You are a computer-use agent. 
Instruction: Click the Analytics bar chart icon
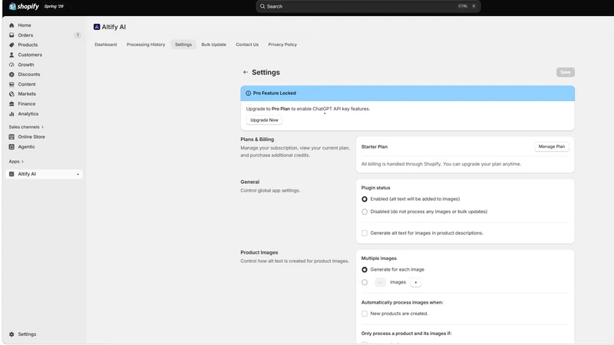[12, 113]
